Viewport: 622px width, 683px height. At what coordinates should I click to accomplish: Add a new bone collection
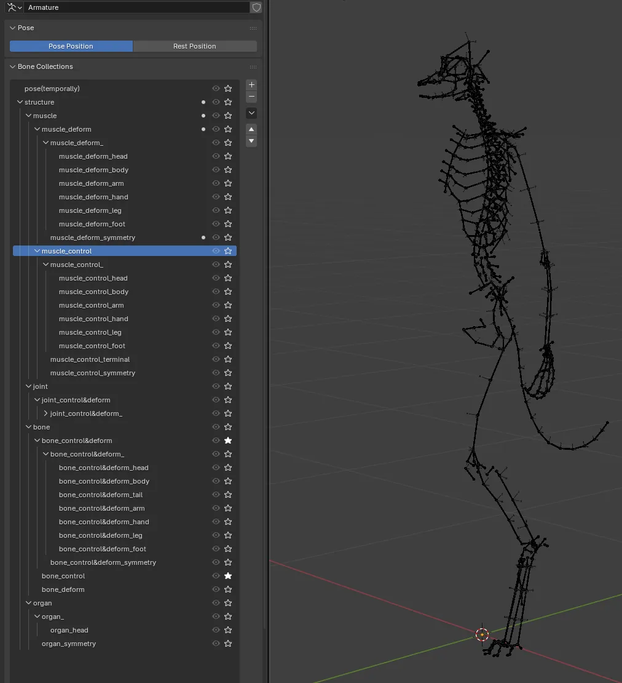coord(251,84)
